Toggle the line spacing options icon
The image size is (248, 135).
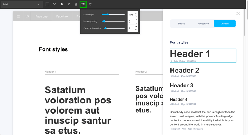(x=83, y=4)
